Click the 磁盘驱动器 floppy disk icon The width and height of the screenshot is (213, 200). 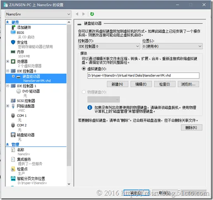tap(13, 135)
